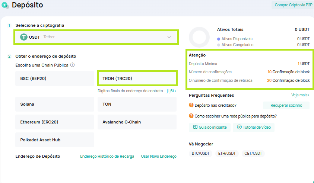This screenshot has width=314, height=183.
Task: Click the Ativos Disponíveis legend dot
Action: 219,39
